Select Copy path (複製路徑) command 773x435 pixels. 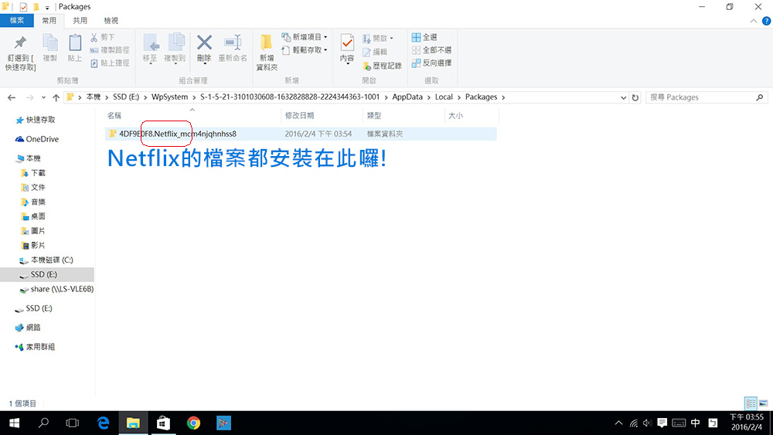point(110,49)
